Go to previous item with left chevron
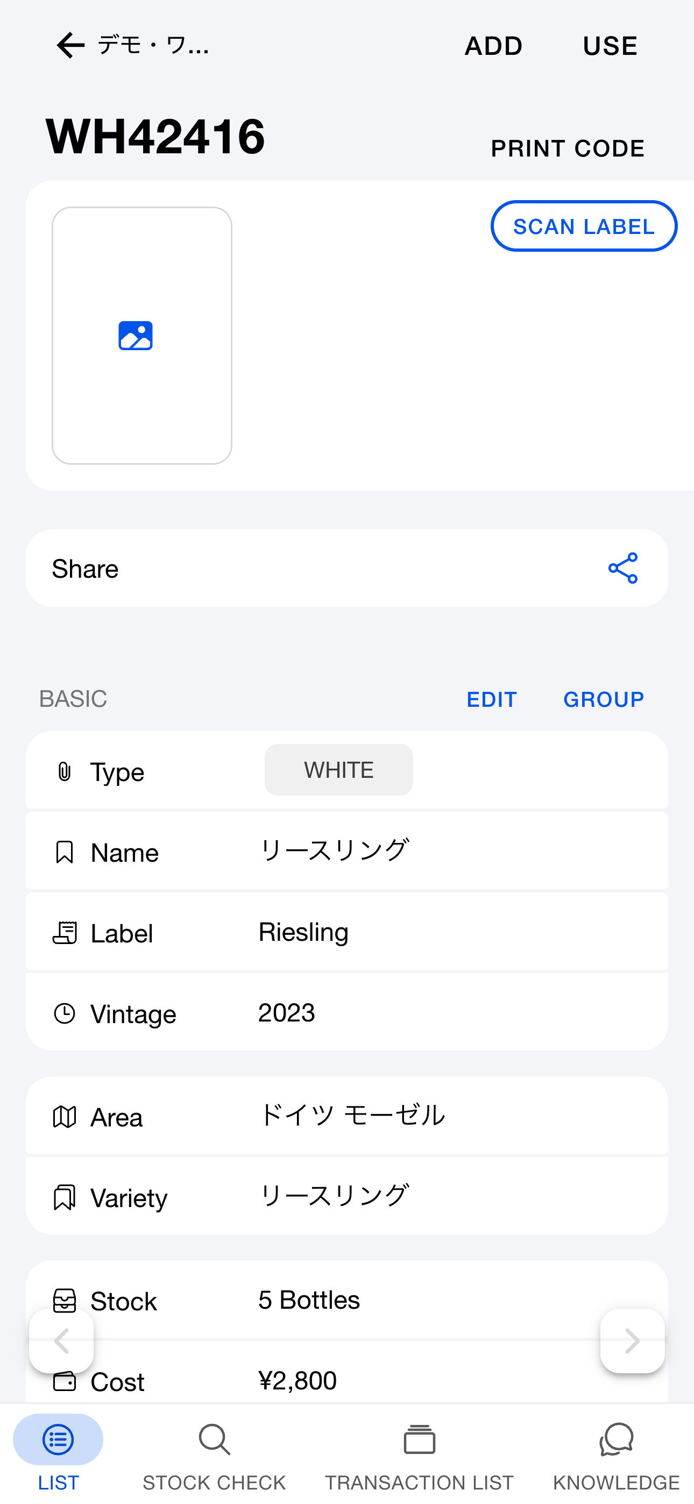The width and height of the screenshot is (694, 1504). (61, 1340)
